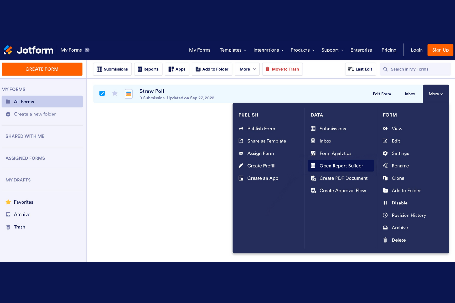Click the Favorites star icon in sidebar
Viewport: 455px width, 303px height.
8,202
